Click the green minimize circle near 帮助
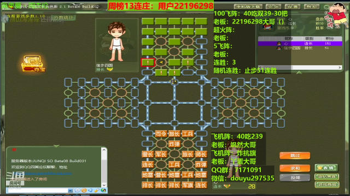Image resolution: width=350 pixels, height=196 pixels. (326, 7)
